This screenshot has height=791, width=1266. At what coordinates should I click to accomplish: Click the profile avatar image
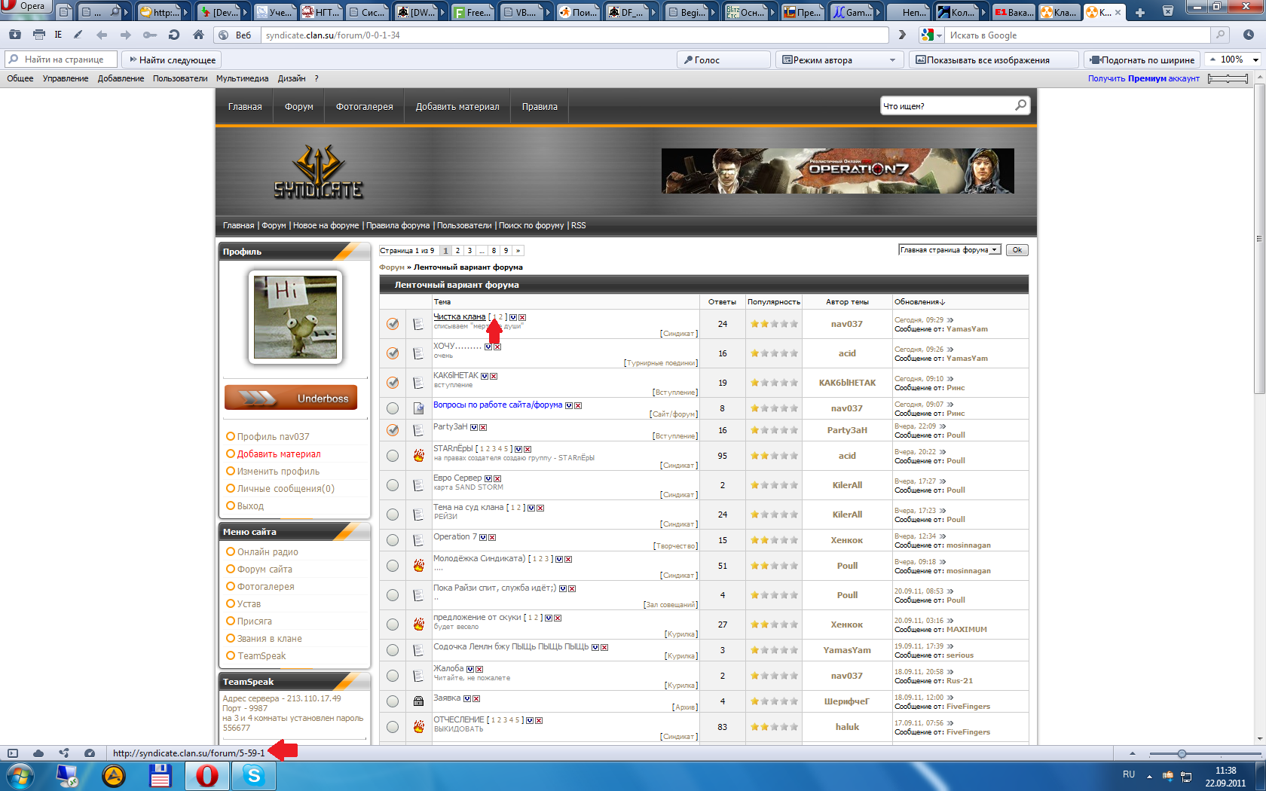coord(295,317)
